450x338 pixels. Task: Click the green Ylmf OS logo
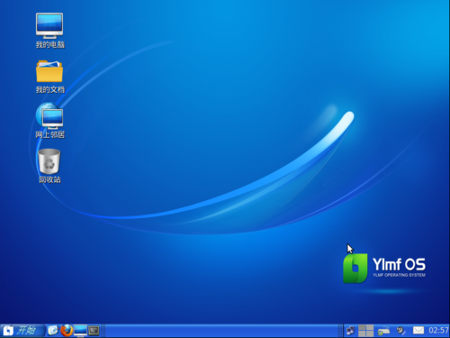(x=355, y=269)
